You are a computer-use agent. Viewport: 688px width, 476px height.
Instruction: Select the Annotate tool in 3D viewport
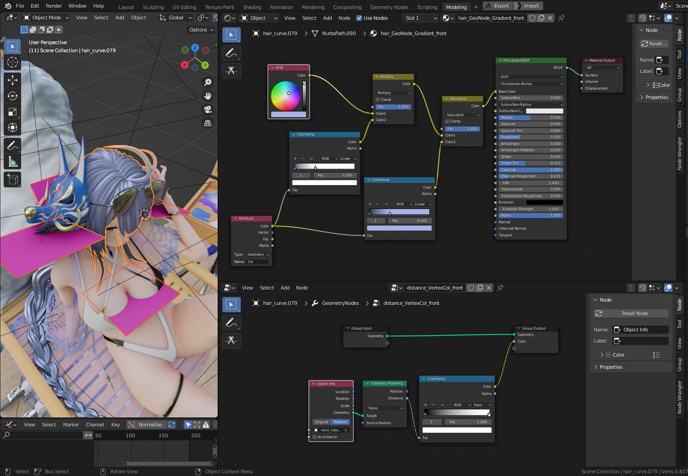click(12, 146)
